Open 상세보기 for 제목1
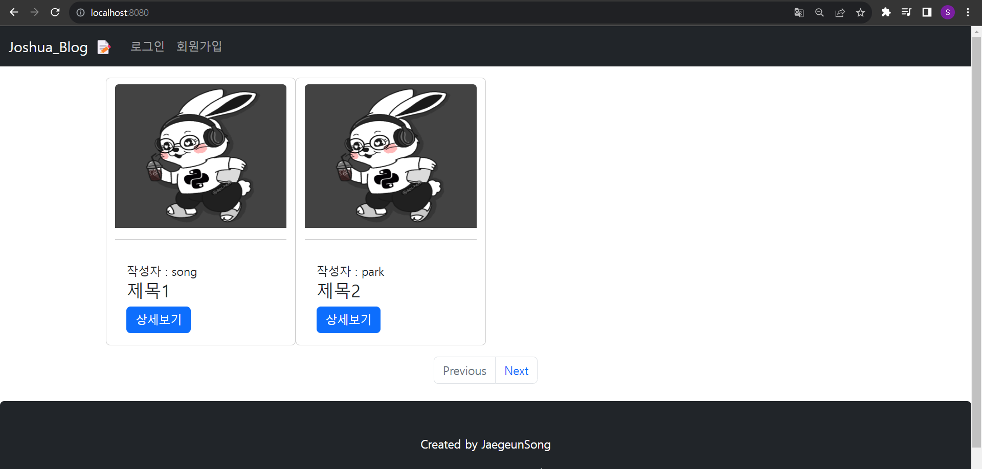The height and width of the screenshot is (469, 982). click(159, 320)
